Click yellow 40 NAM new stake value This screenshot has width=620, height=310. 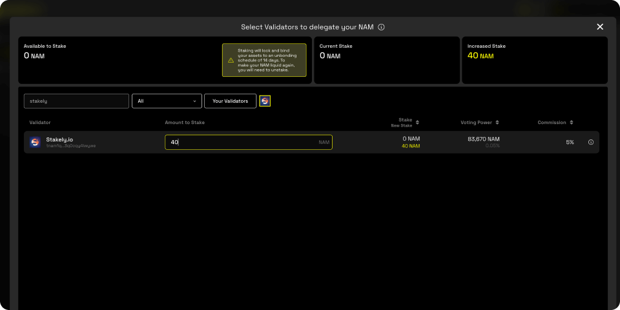[411, 146]
